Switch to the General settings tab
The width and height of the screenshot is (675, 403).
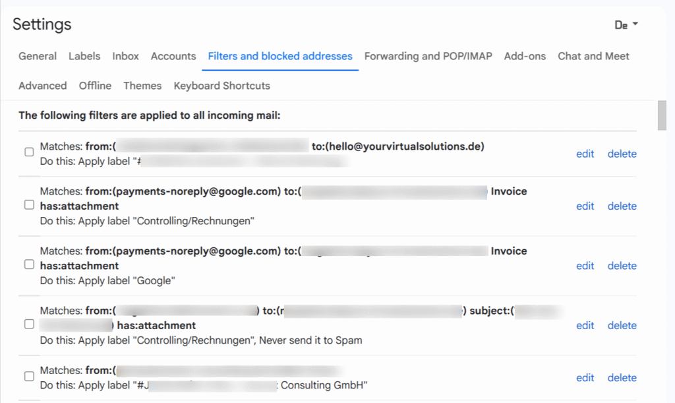37,56
